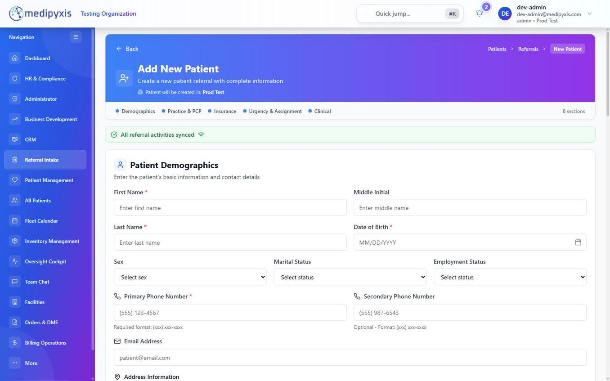The image size is (610, 381).
Task: Click the HR & Compliance shield icon
Action: (15, 78)
